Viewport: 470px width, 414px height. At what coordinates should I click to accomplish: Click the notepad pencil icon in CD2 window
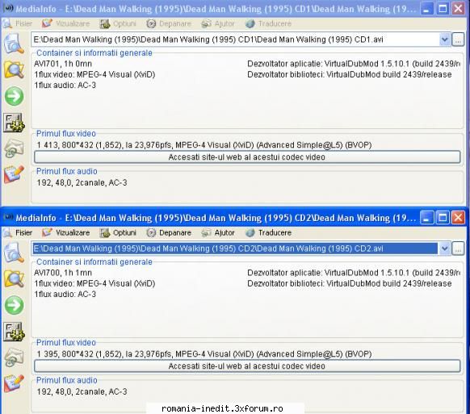click(x=14, y=383)
